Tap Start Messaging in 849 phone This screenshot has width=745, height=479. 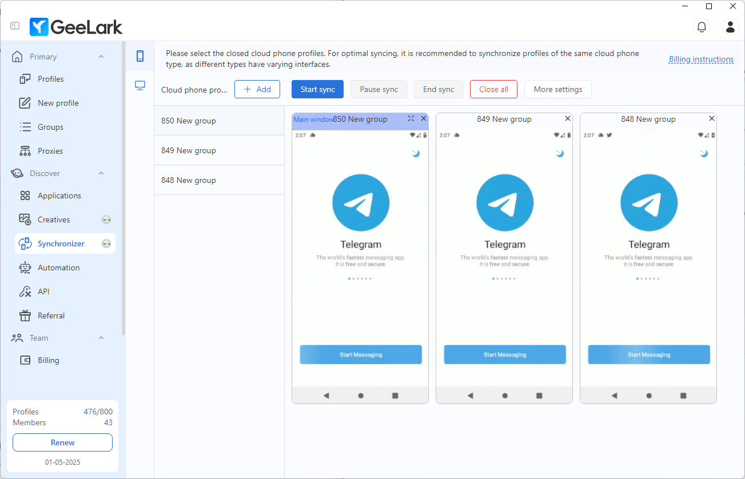(505, 354)
